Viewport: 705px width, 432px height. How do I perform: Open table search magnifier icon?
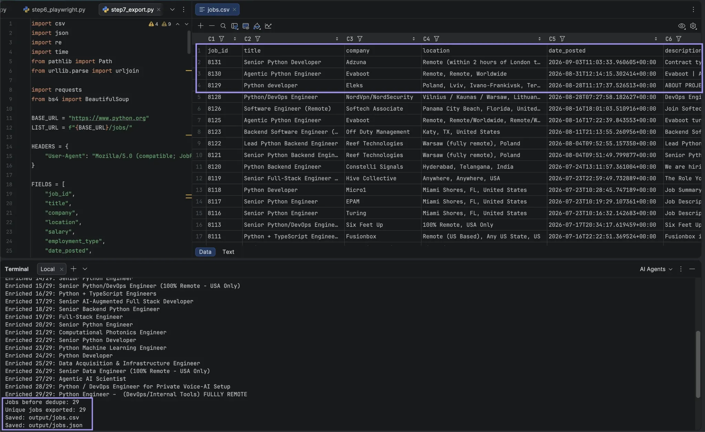223,26
